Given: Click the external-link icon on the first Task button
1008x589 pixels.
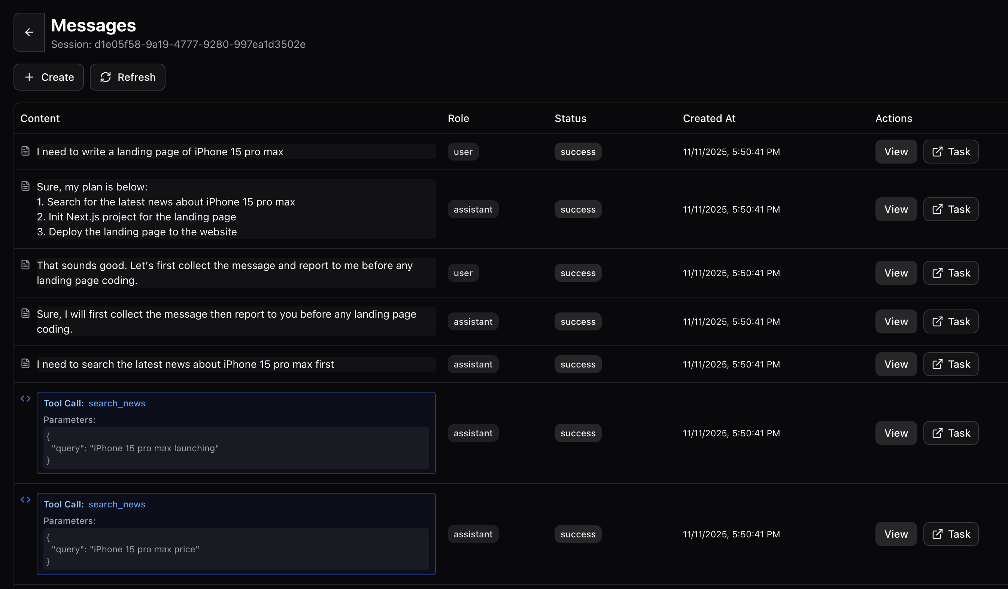Looking at the screenshot, I should (x=938, y=151).
